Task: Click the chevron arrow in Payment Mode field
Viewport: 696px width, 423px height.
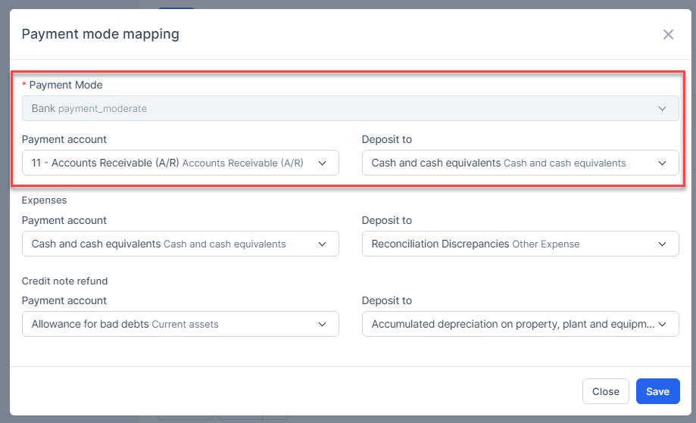Action: pos(663,108)
